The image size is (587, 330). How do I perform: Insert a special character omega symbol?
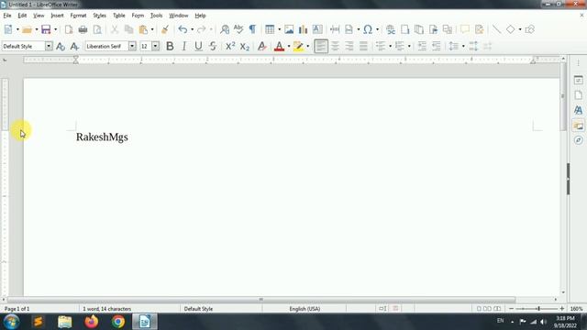[368, 29]
